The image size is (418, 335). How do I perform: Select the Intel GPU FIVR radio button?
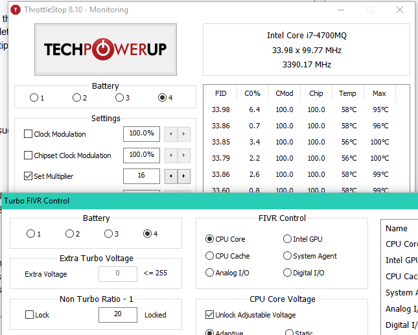coord(287,239)
